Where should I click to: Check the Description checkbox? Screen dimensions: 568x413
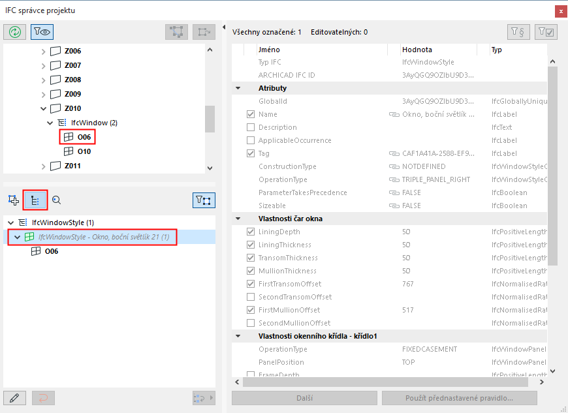point(250,127)
